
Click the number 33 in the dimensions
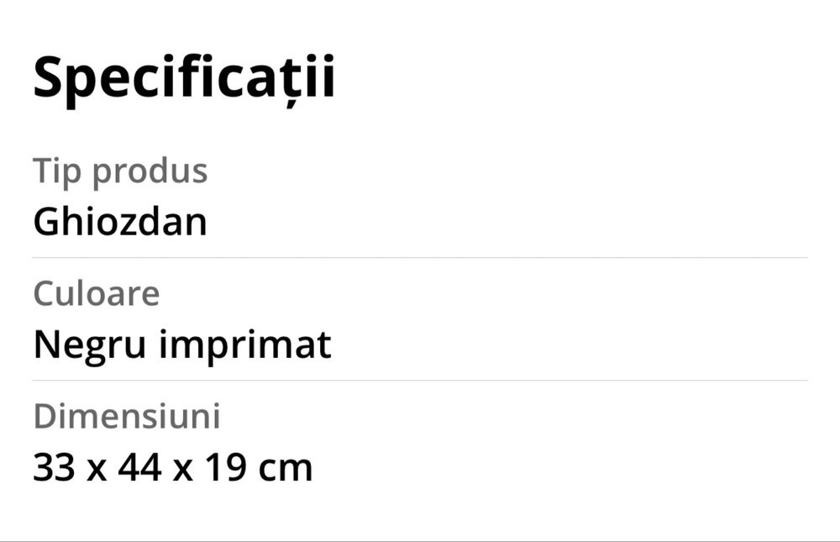[x=55, y=467]
